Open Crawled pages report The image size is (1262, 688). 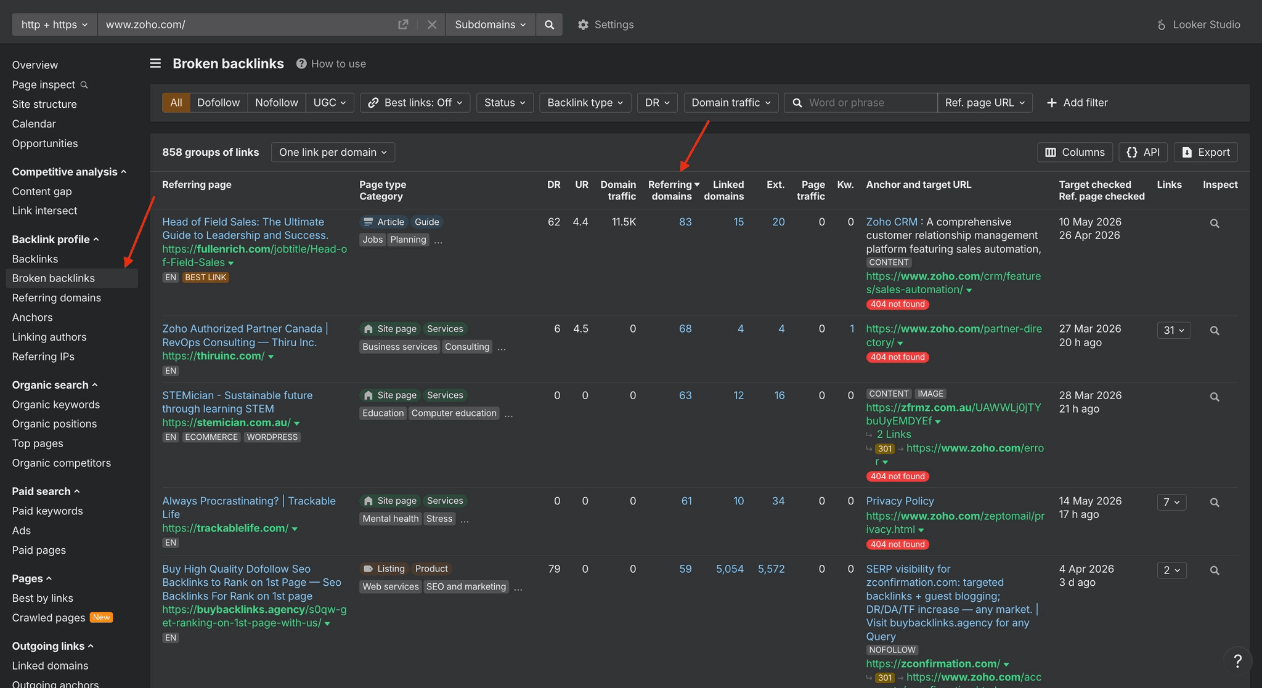[x=49, y=618]
